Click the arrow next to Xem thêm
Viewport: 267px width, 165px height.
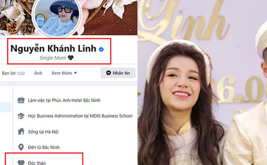coord(75,73)
